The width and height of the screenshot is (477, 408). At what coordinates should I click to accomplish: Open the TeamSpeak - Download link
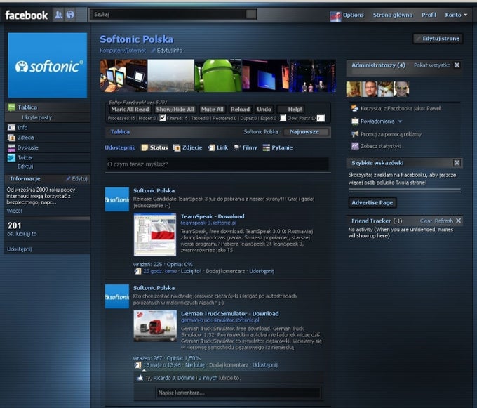pos(213,216)
